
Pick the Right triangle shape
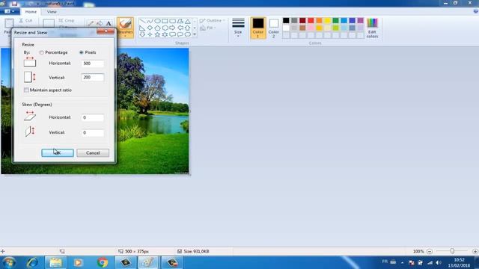[x=142, y=28]
